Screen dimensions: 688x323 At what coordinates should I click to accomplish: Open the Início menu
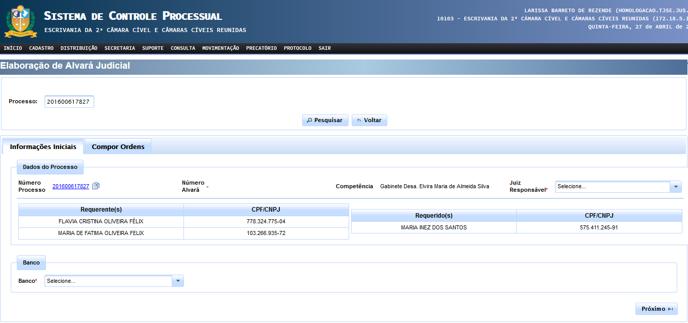pos(13,48)
